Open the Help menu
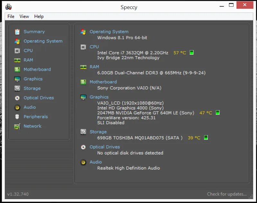 (x=39, y=16)
